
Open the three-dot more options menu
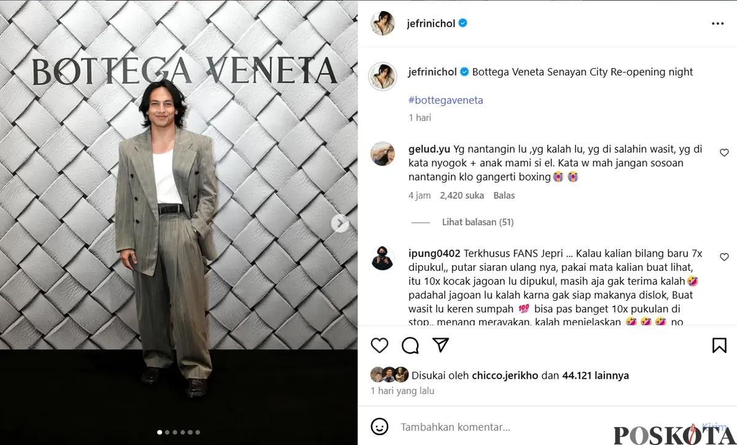(717, 23)
